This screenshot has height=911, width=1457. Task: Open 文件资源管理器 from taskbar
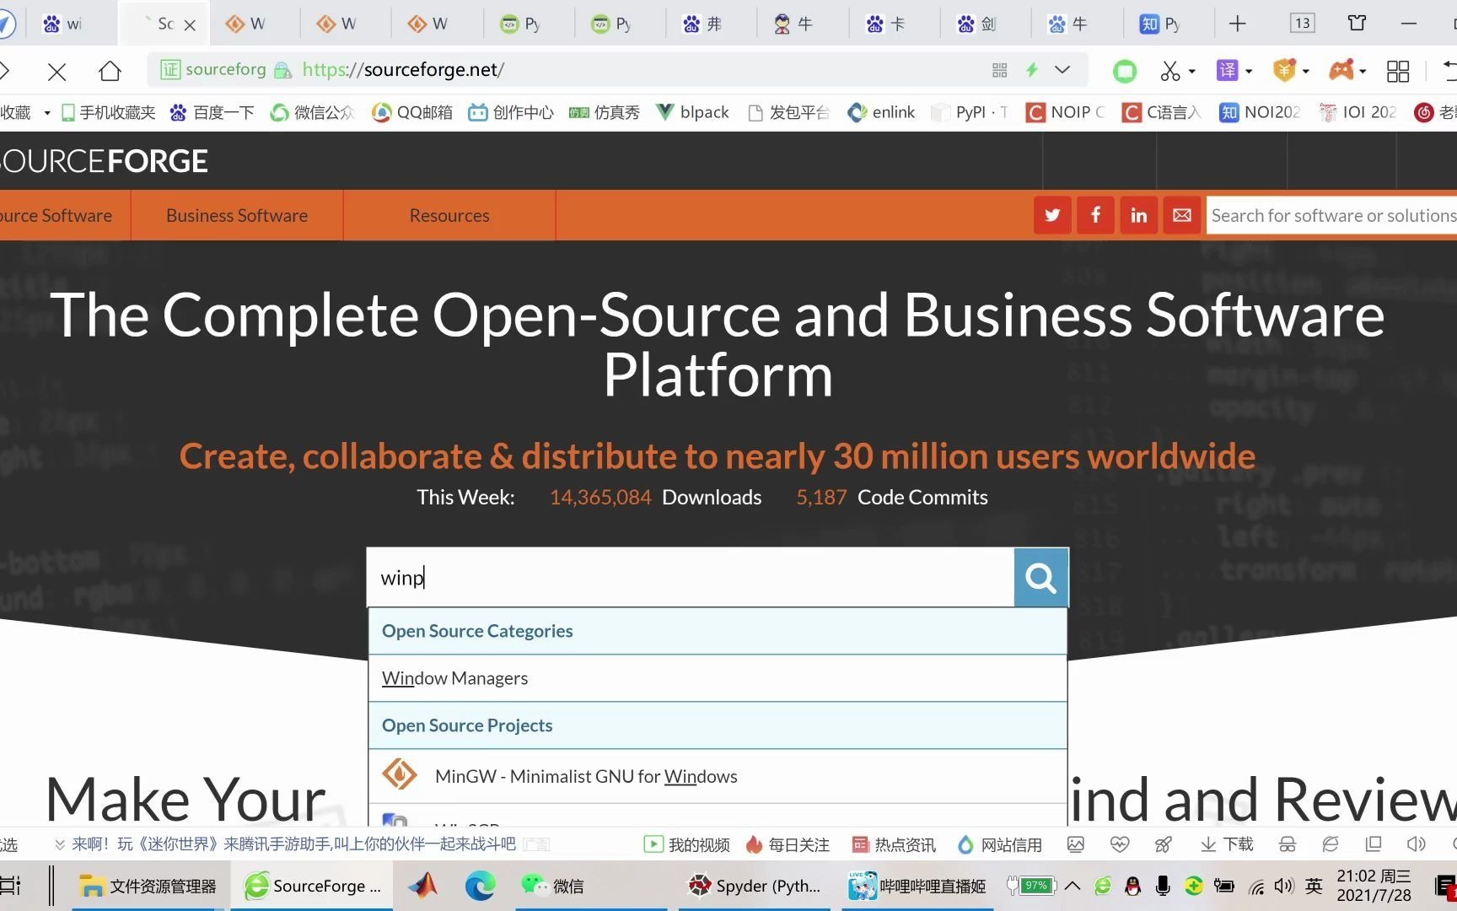tap(148, 886)
